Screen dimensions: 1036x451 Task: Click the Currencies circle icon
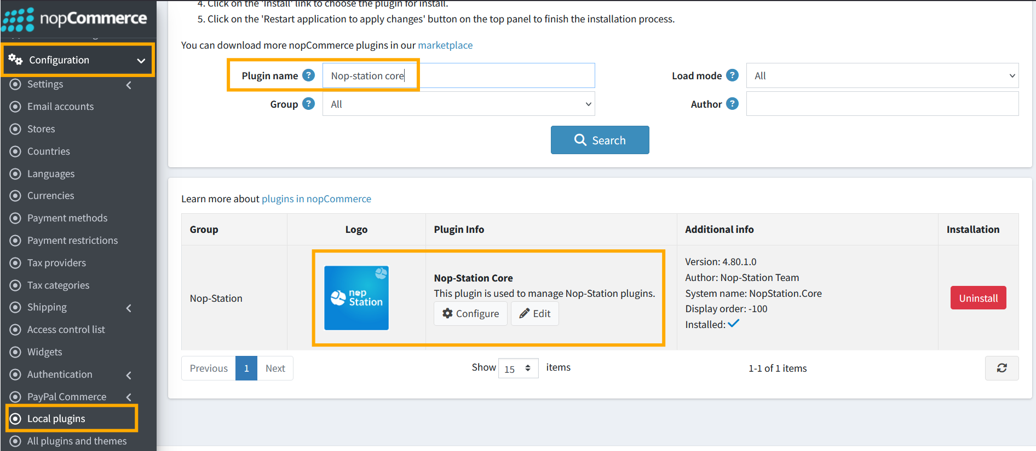(x=16, y=196)
